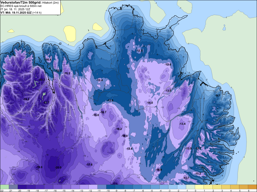Click the -12.4 temperature value
This screenshot has height=192, width=257.
coord(100,80)
